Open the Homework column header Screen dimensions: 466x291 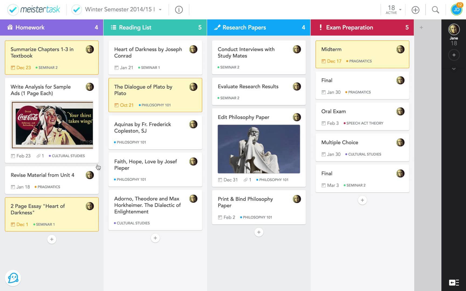52,27
